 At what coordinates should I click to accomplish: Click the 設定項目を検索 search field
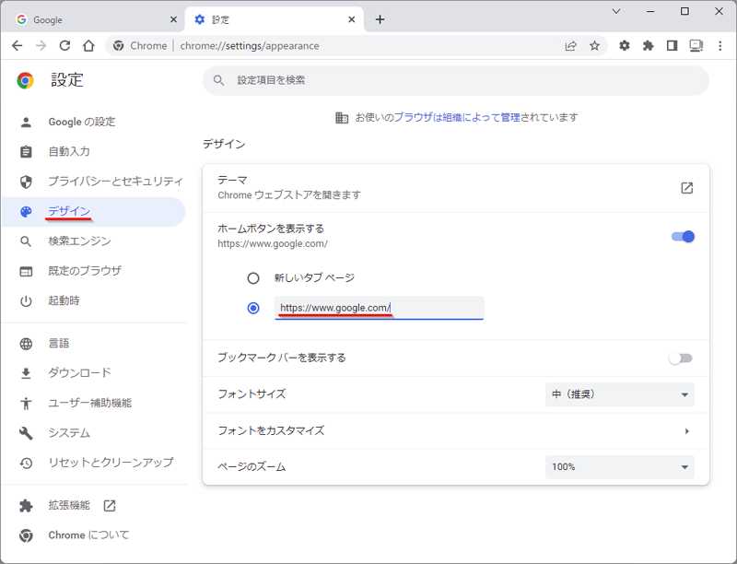coord(456,80)
